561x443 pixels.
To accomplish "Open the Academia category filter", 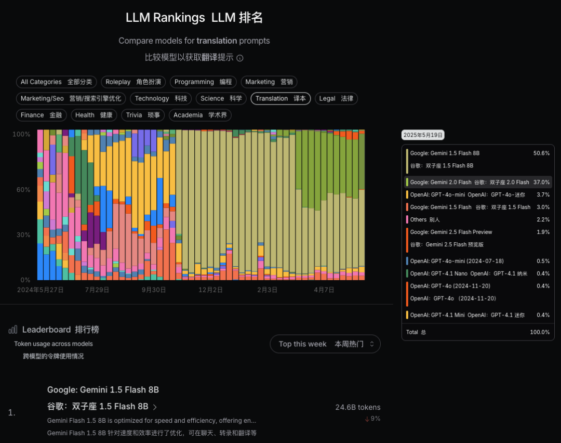I will [x=200, y=115].
